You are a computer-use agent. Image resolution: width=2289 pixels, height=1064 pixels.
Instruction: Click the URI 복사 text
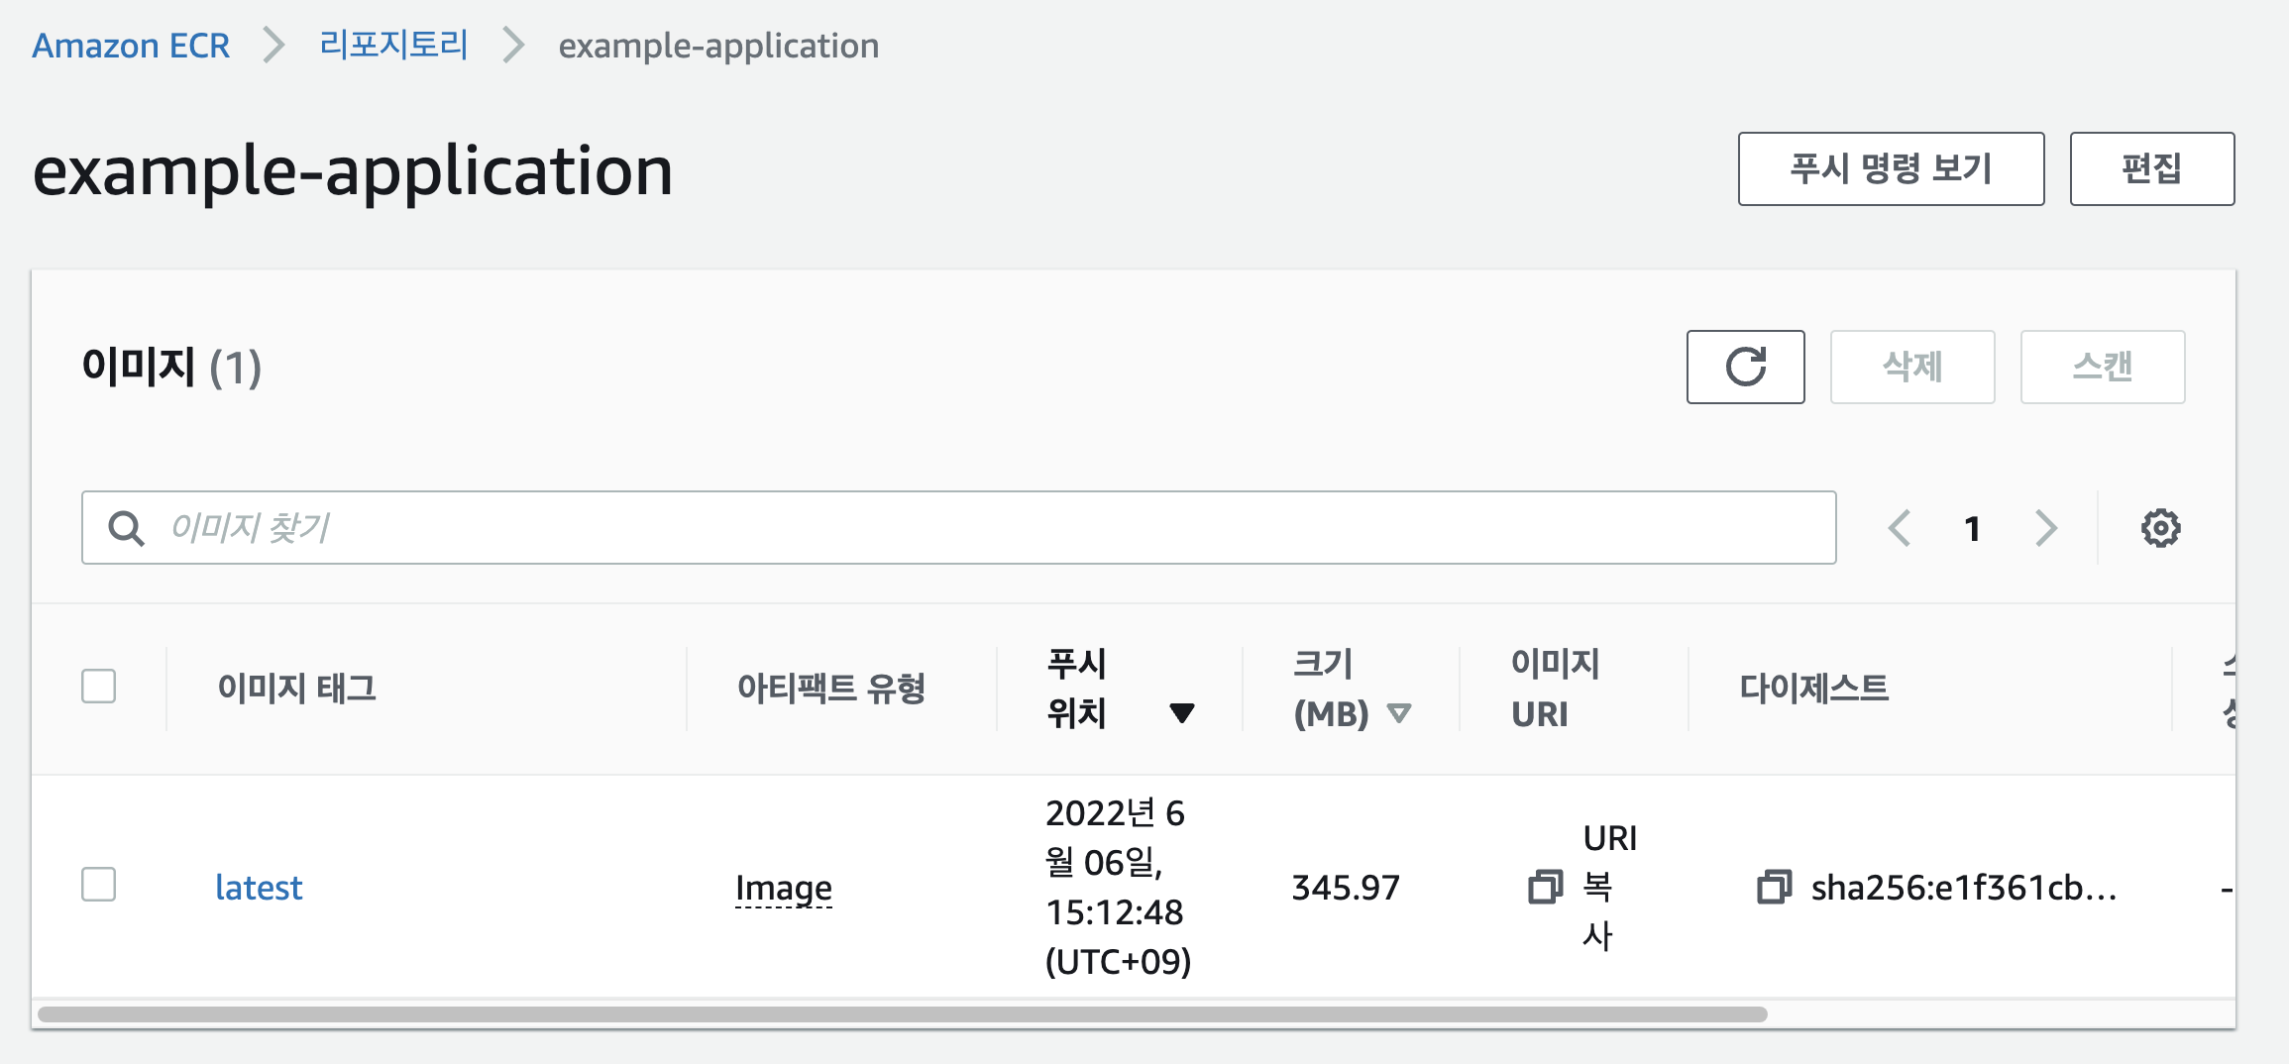1609,887
